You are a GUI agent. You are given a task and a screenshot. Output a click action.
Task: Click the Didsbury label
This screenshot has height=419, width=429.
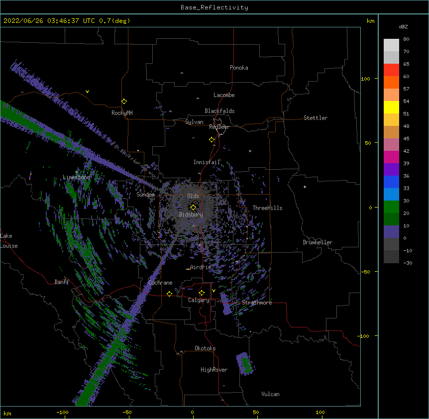[x=191, y=214]
